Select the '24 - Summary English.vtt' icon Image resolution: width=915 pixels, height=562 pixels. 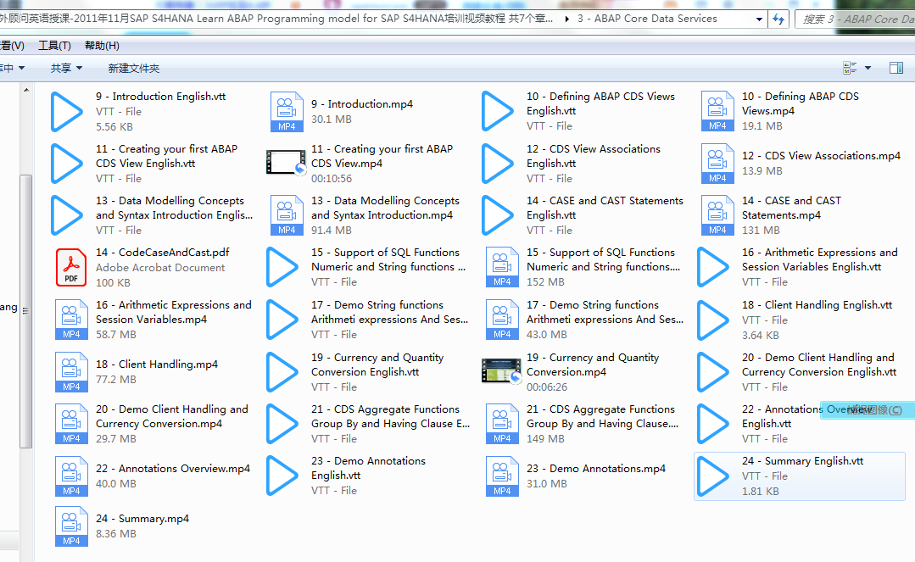[713, 476]
